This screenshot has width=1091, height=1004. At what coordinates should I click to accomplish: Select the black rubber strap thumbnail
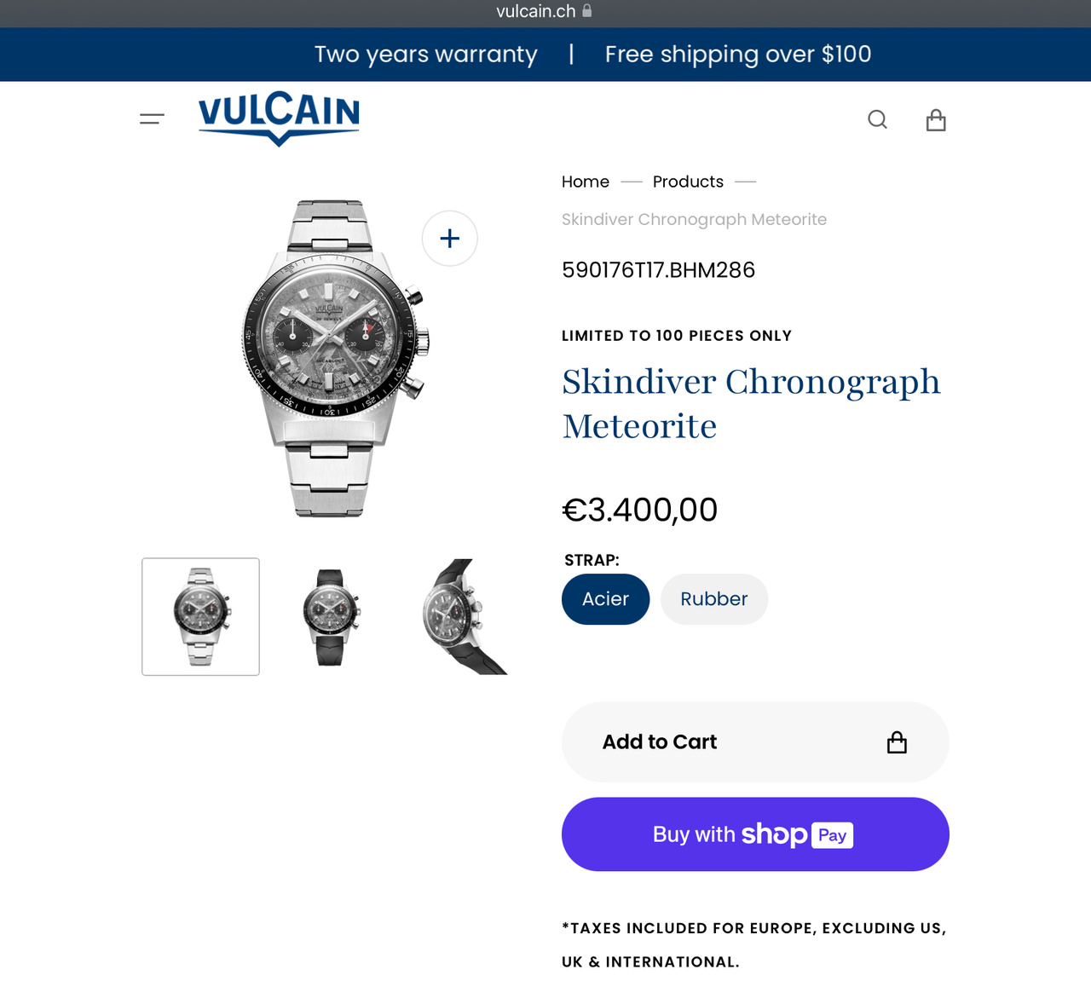click(x=331, y=617)
